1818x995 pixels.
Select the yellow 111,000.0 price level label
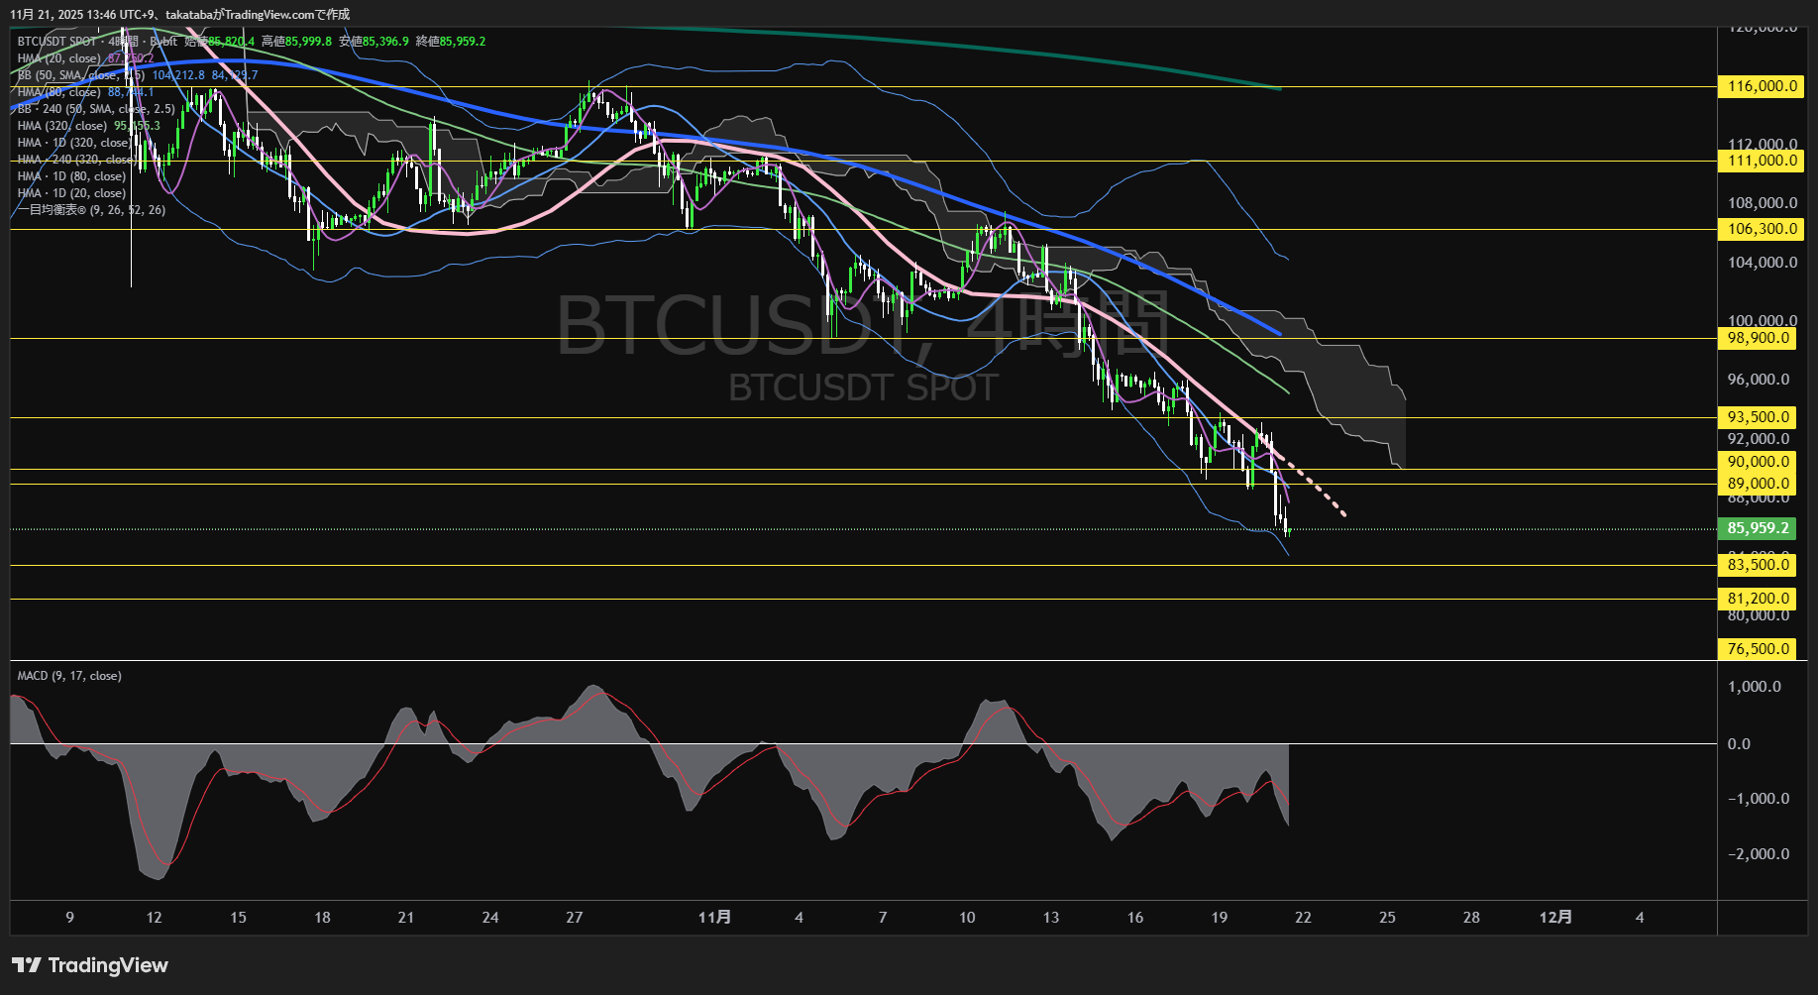click(x=1759, y=161)
